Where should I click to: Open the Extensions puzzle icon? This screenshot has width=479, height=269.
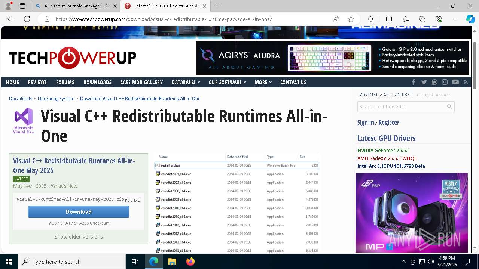pos(371,19)
